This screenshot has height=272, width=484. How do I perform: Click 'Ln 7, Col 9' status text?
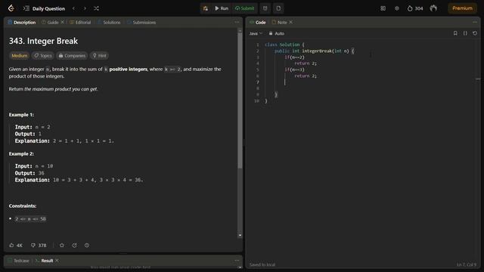[467, 264]
